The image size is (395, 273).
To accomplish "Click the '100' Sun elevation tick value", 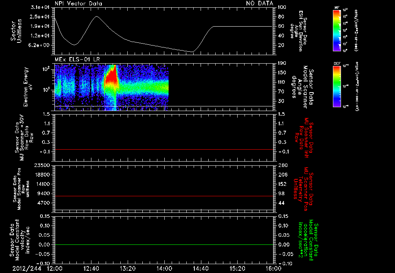I will pyautogui.click(x=282, y=7).
